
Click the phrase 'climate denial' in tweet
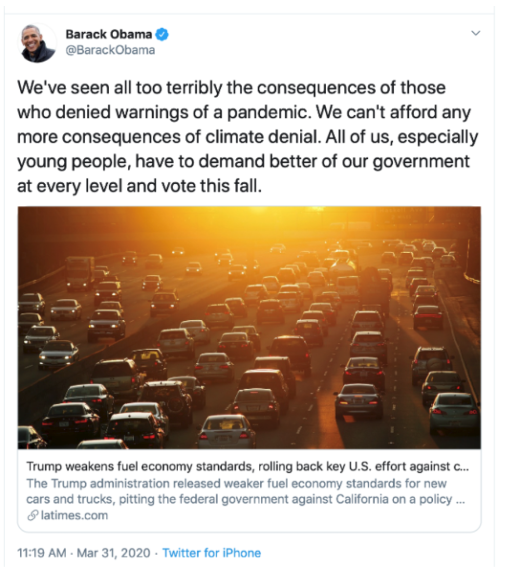[261, 137]
